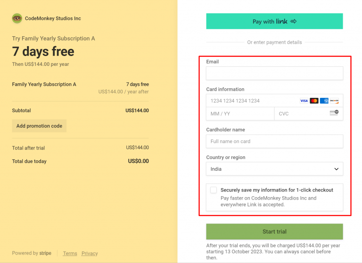Expand country list using chevron arrow
The image size is (362, 263).
tap(336, 169)
